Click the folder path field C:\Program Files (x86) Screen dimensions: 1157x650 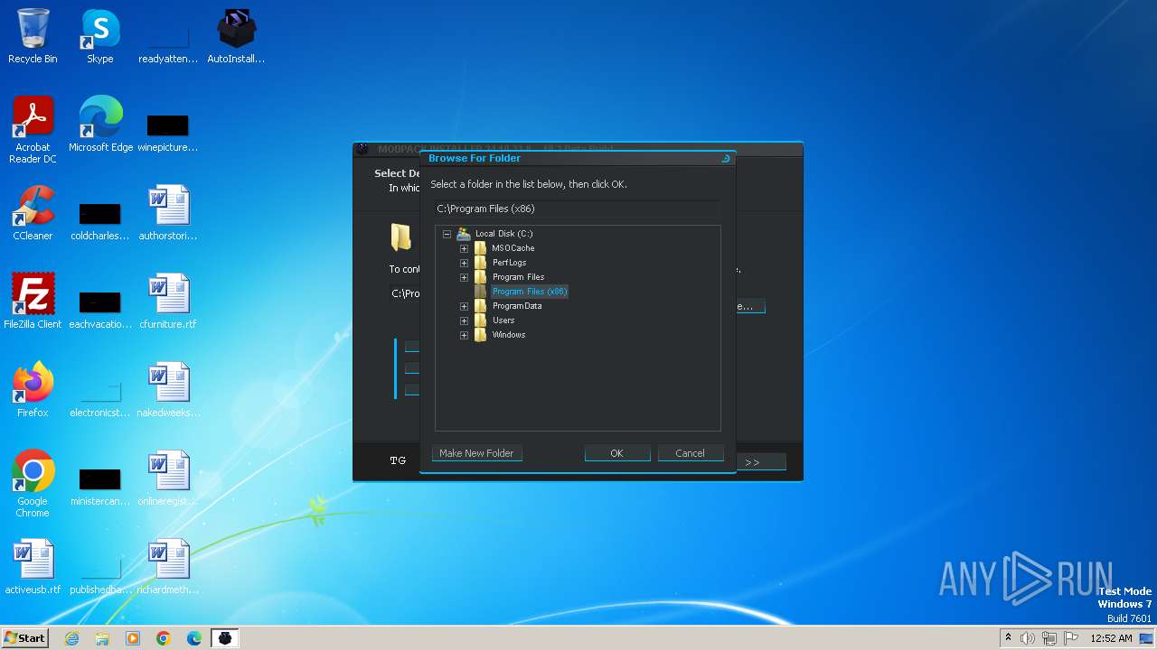click(577, 209)
